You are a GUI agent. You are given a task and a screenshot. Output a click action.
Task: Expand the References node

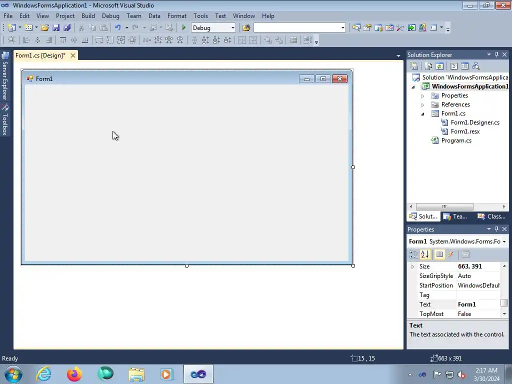tap(422, 105)
